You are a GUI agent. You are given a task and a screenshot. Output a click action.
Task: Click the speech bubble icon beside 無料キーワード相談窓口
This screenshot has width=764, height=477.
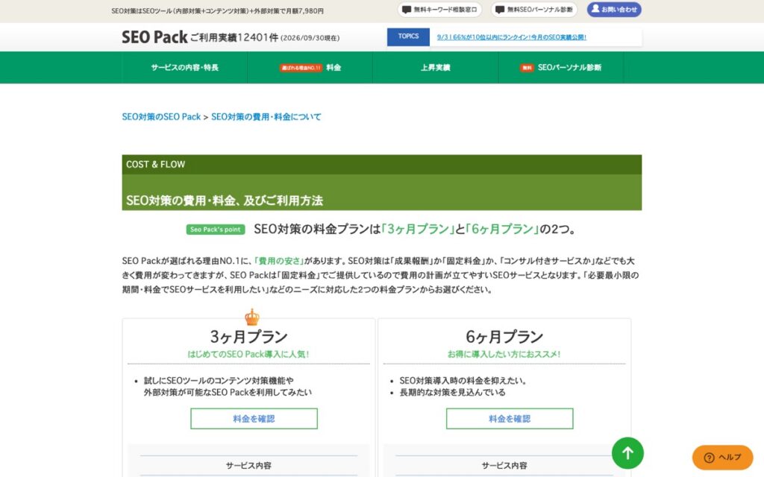pyautogui.click(x=407, y=10)
